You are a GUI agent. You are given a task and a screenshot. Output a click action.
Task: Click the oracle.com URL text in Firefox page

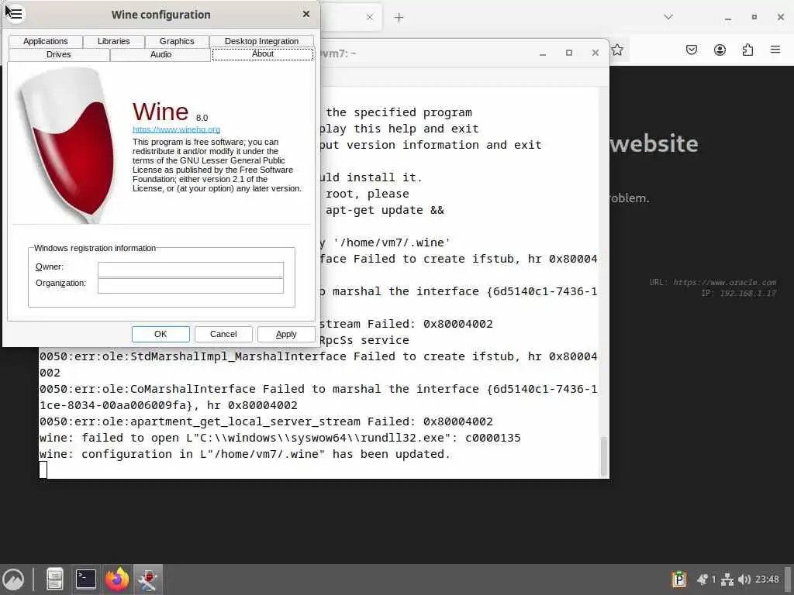tap(725, 282)
